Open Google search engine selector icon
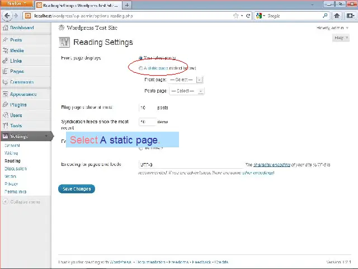Screen dimensions: 358x269 (x=260, y=16)
